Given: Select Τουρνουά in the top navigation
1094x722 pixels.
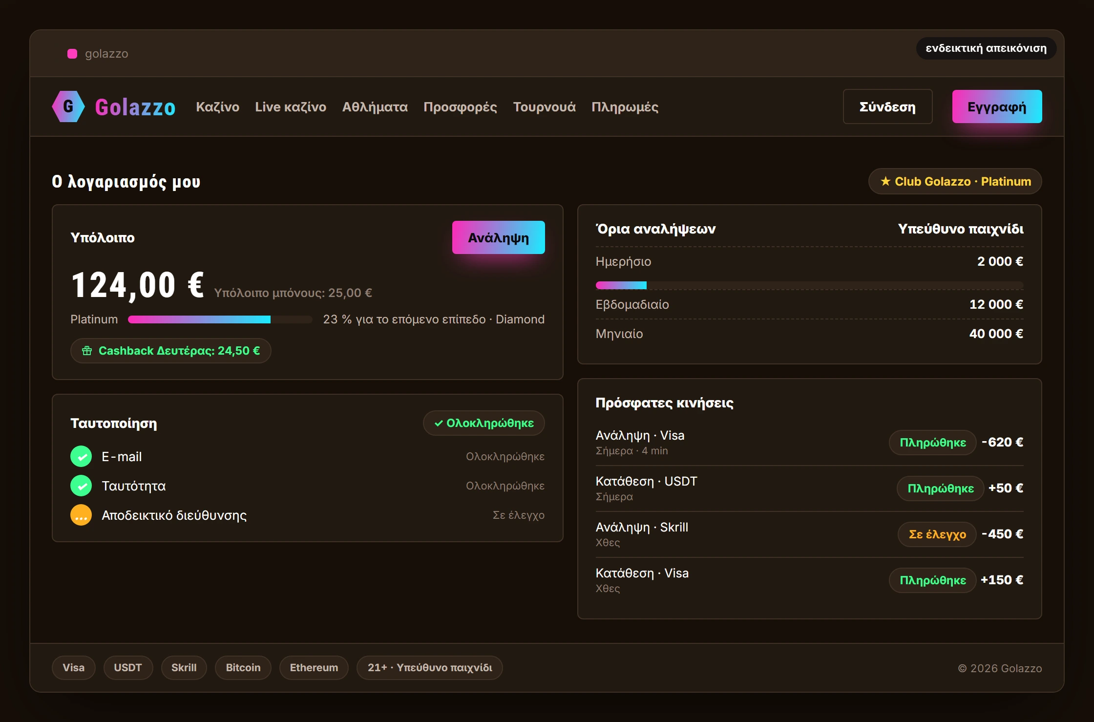Looking at the screenshot, I should pos(545,107).
